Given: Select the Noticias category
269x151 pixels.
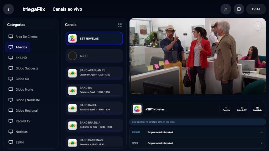Looking at the screenshot, I should click(x=18, y=132).
